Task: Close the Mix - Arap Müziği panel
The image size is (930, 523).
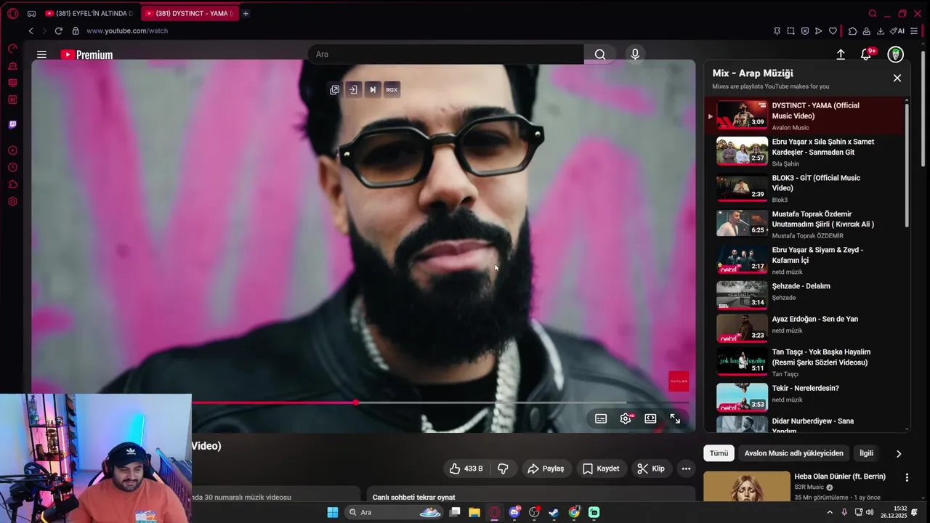Action: (x=897, y=78)
